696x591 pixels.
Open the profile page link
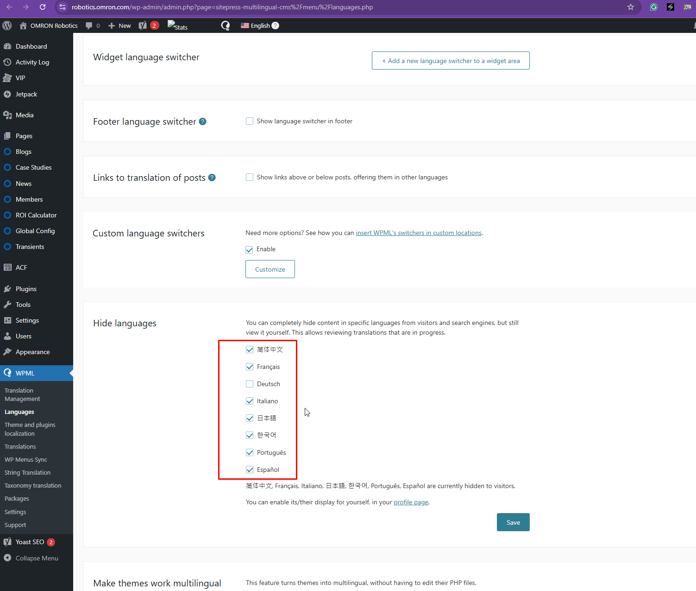pyautogui.click(x=411, y=502)
